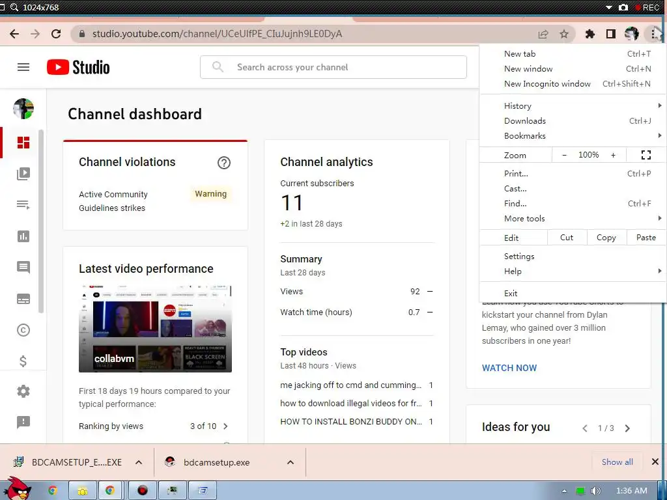Click the Search across your channel field
The image size is (667, 500).
click(x=333, y=67)
